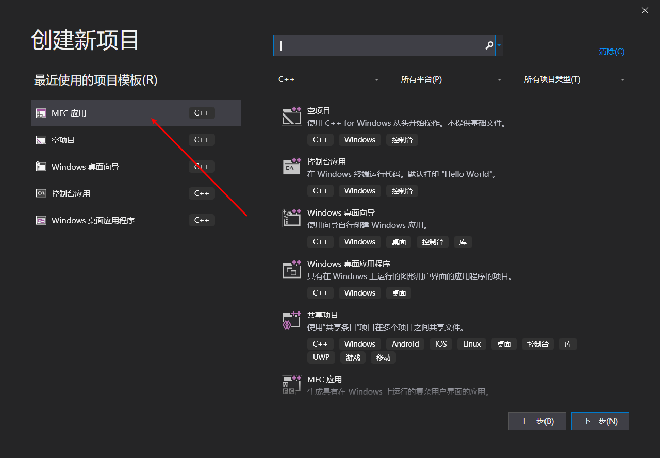Click the search magnifier icon
The width and height of the screenshot is (660, 458).
pos(488,45)
